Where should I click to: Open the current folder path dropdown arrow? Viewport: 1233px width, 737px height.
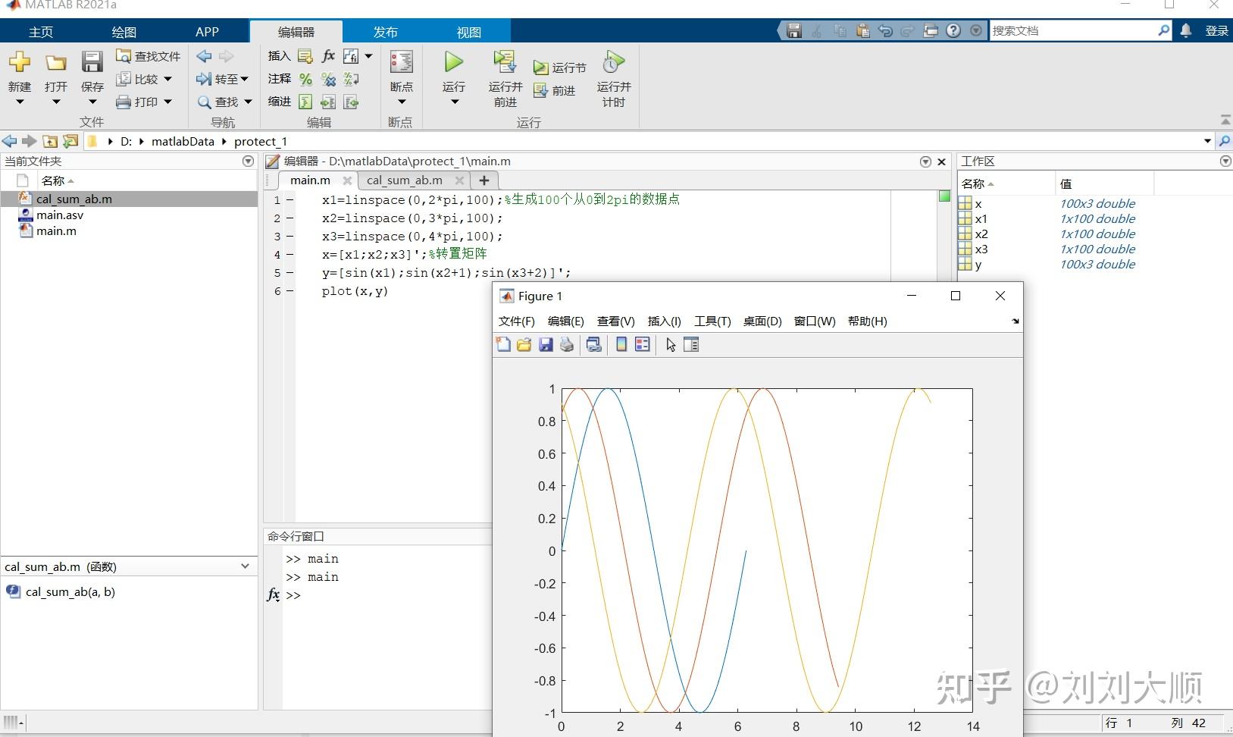point(1206,141)
